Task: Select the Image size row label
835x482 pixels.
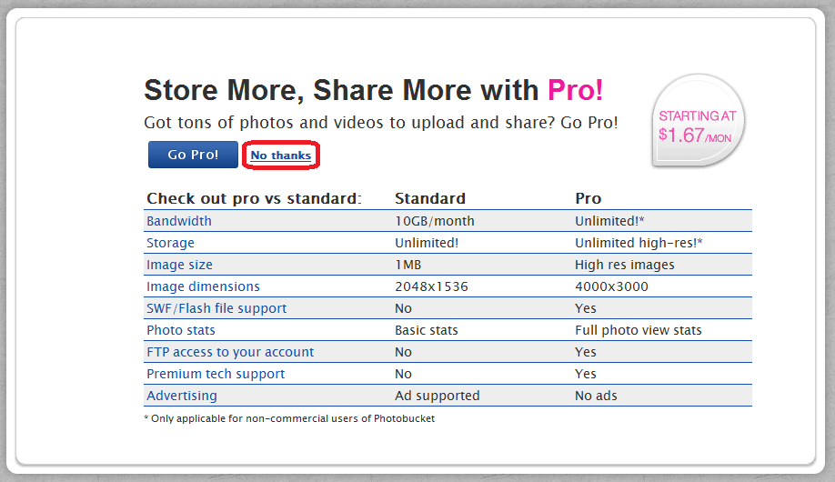Action: 179,265
